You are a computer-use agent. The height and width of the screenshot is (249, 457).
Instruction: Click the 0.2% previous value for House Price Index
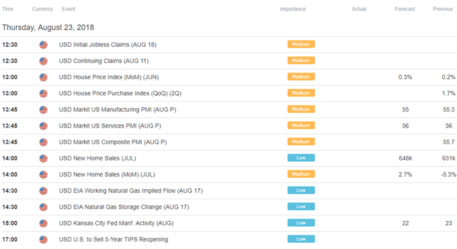tap(448, 77)
